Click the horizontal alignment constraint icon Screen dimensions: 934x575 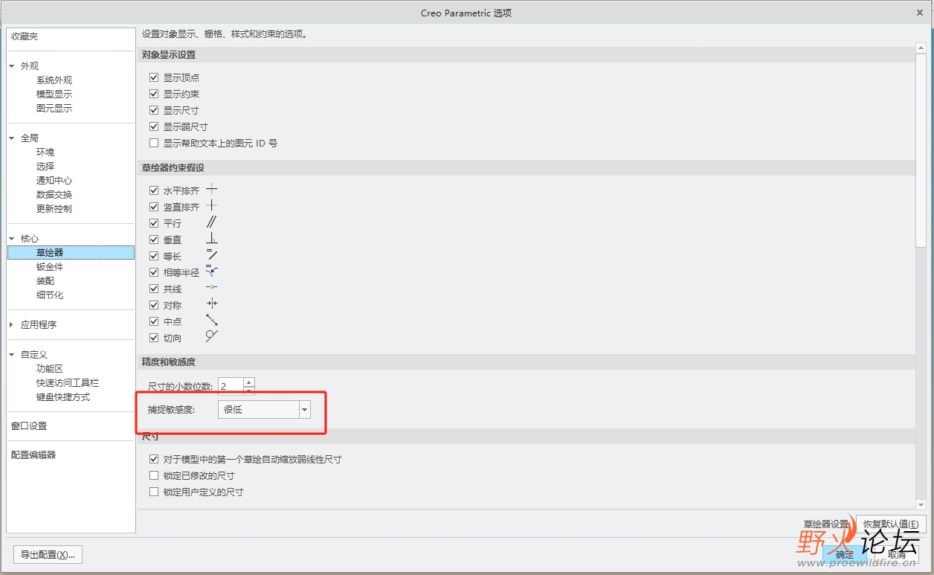point(212,190)
